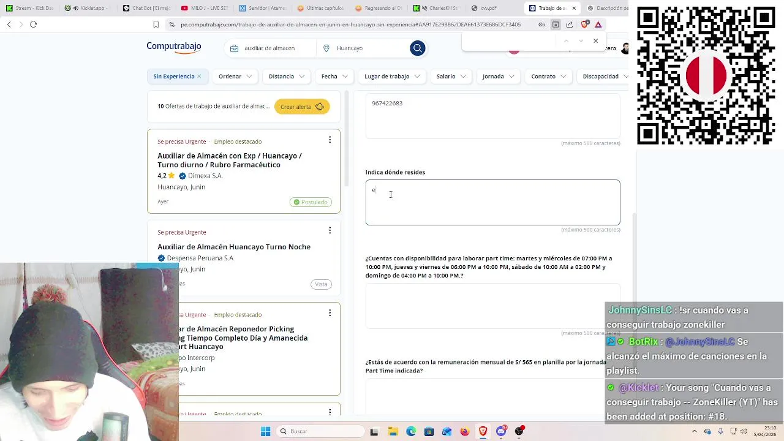
Task: Open Firefox from taskbar
Action: 465,431
